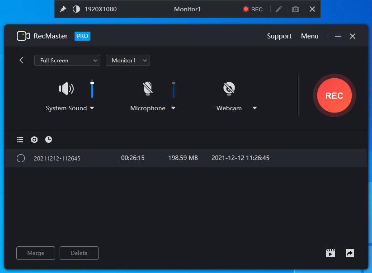Toggle the contrast half-circle icon on floating bar
This screenshot has height=273, width=372.
click(x=76, y=9)
